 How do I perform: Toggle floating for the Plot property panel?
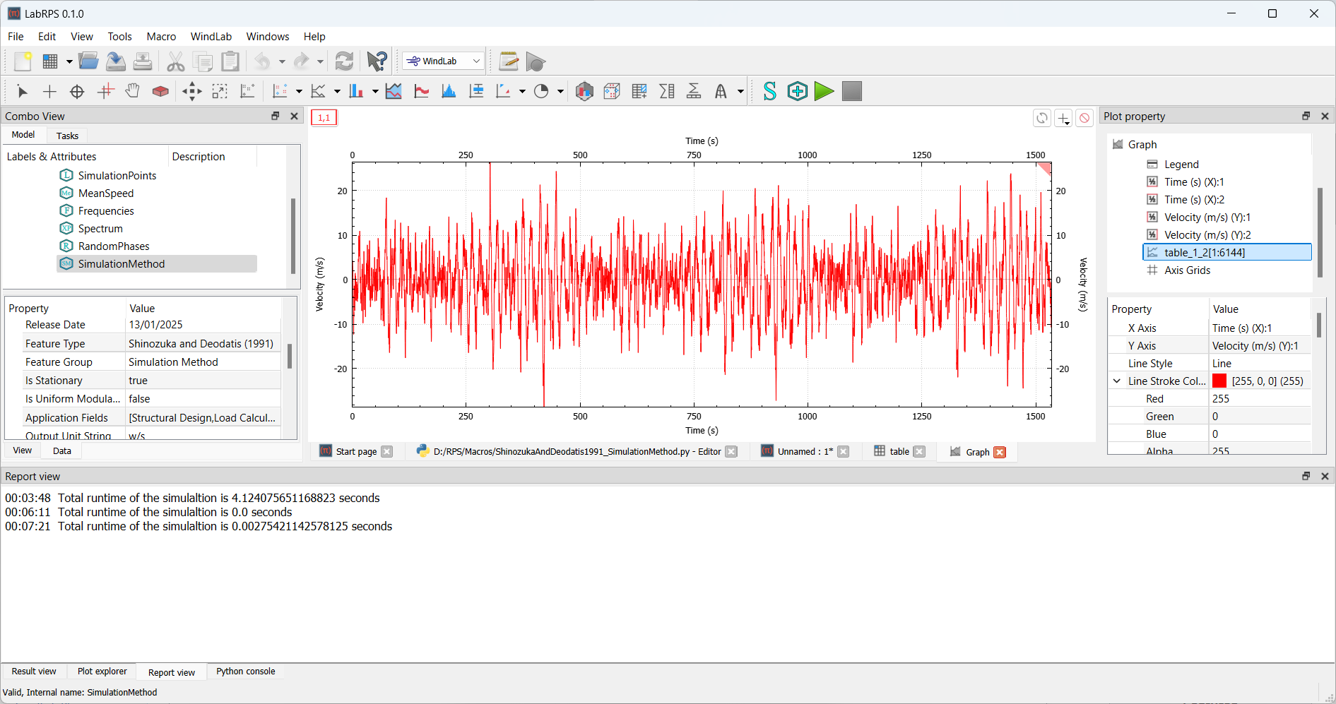[1306, 116]
